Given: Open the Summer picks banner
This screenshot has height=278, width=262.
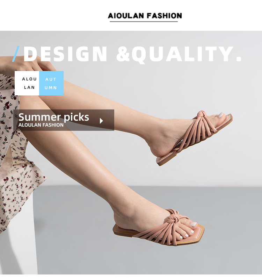Looking at the screenshot, I should tap(64, 120).
